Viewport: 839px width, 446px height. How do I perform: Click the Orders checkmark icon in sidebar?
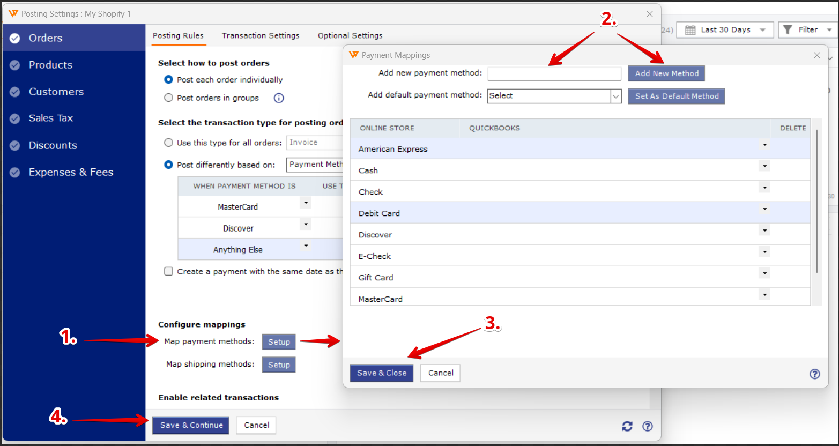tap(15, 38)
